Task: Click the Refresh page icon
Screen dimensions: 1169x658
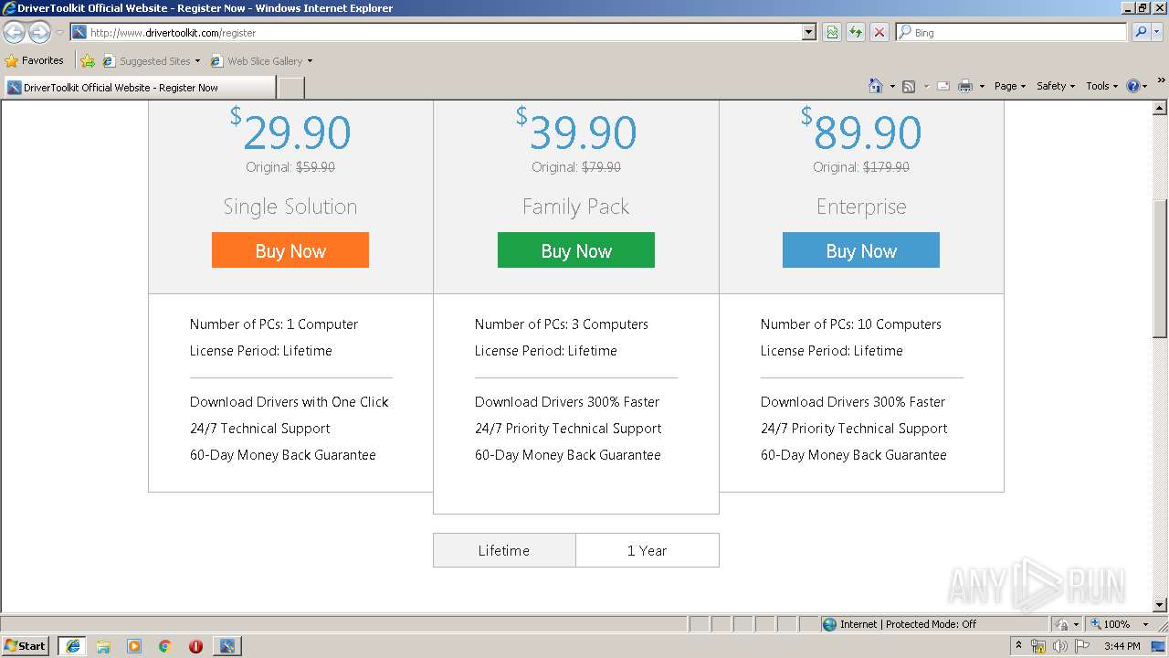Action: click(x=856, y=32)
